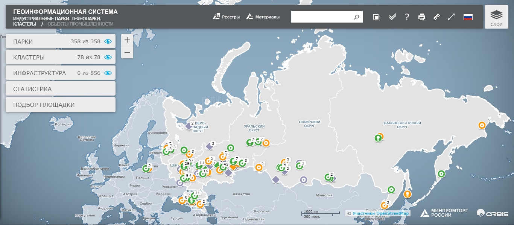Viewport: 514px width, 225px height.
Task: Open the Слои layers panel
Action: (x=496, y=17)
